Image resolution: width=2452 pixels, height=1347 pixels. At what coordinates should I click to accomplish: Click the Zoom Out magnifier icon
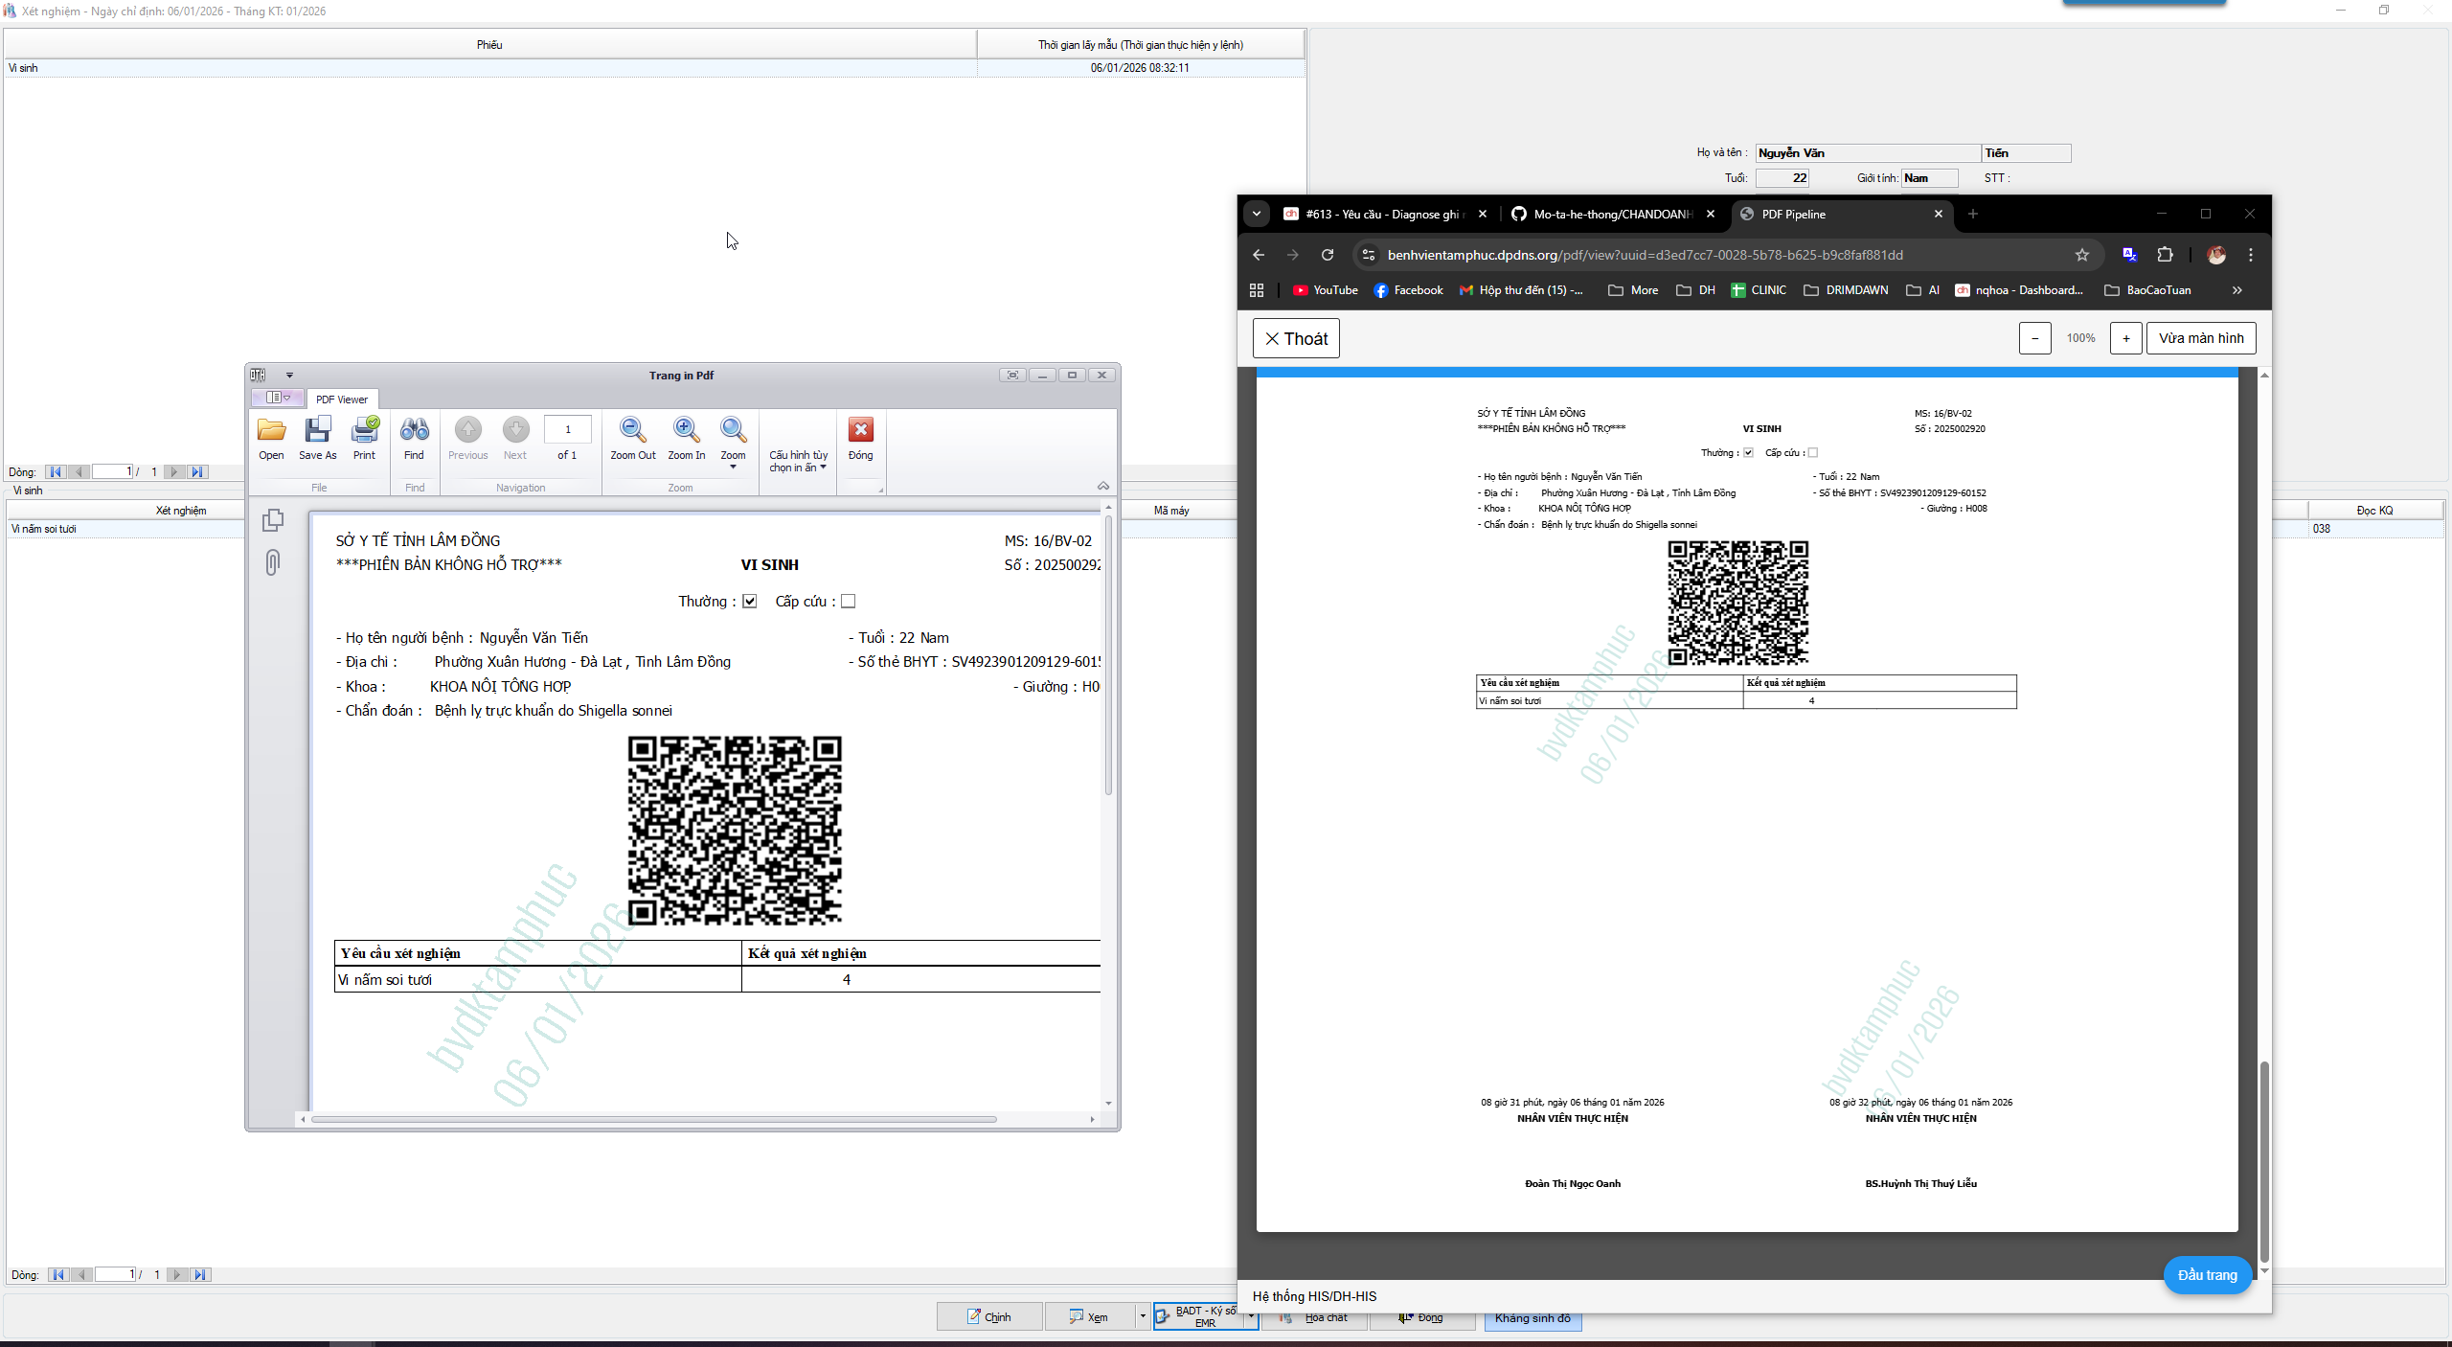[x=632, y=430]
